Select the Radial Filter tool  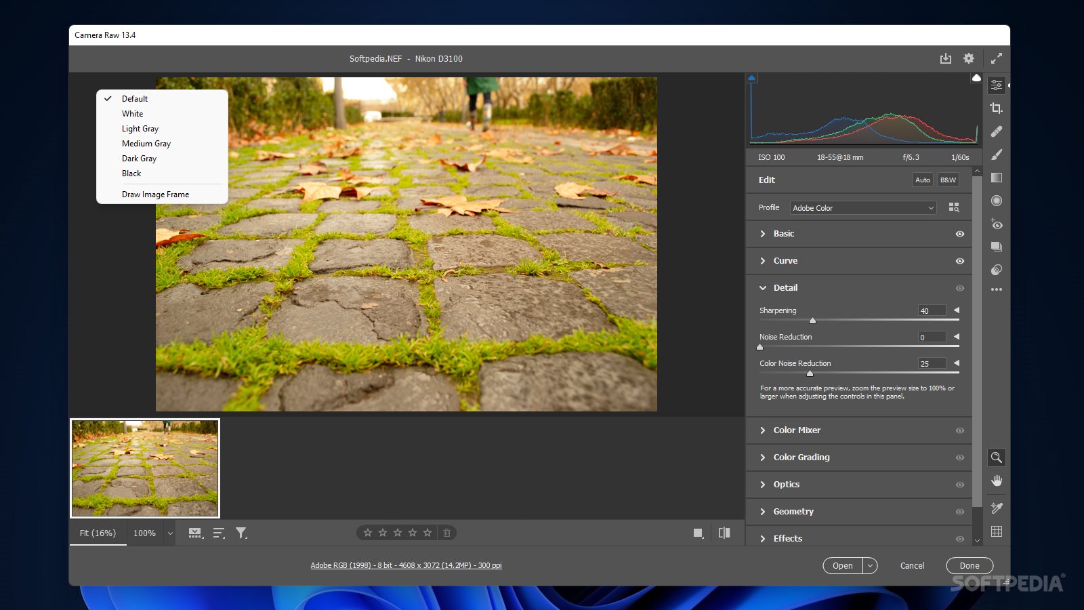click(x=996, y=201)
